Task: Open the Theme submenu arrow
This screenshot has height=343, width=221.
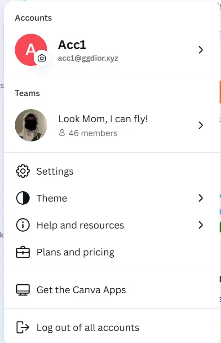Action: point(201,198)
